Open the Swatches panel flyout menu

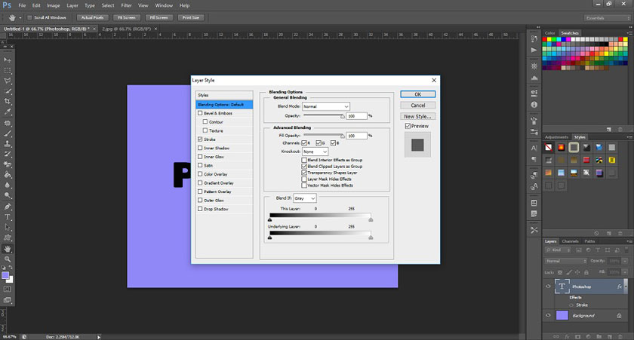[x=629, y=32]
